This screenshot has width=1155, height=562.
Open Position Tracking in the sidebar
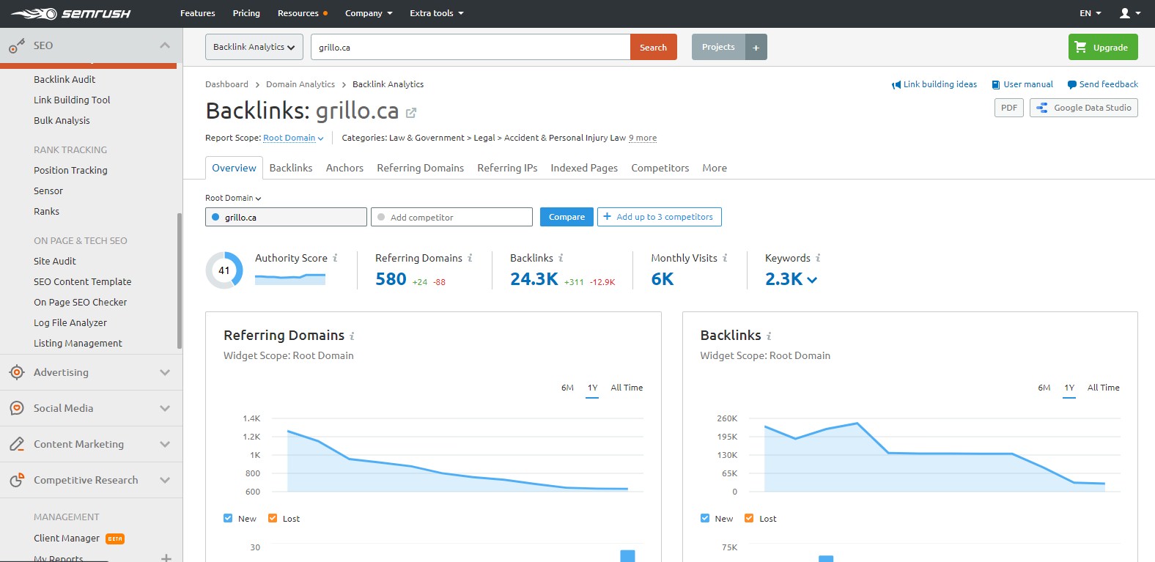(x=70, y=170)
